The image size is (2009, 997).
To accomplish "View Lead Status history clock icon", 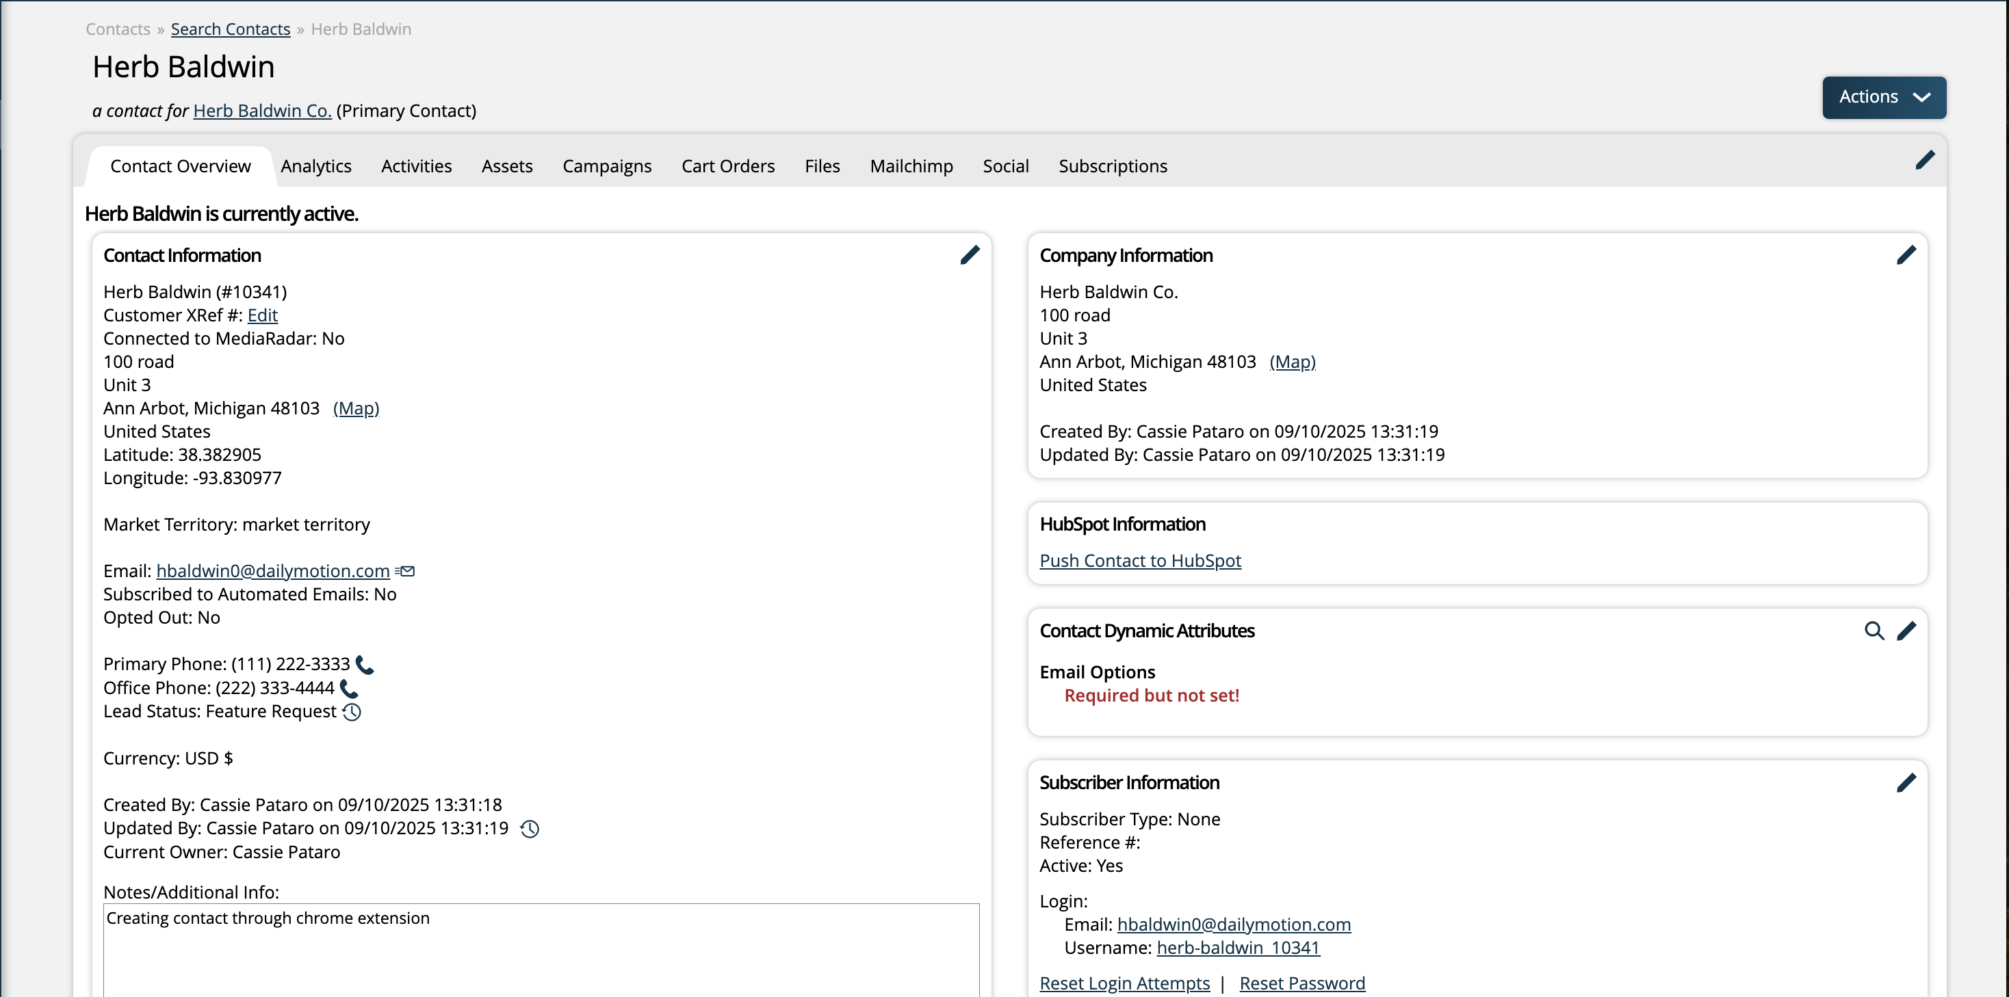I will click(351, 712).
